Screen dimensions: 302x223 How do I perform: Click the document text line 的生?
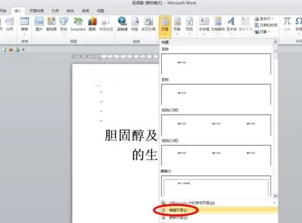144,155
